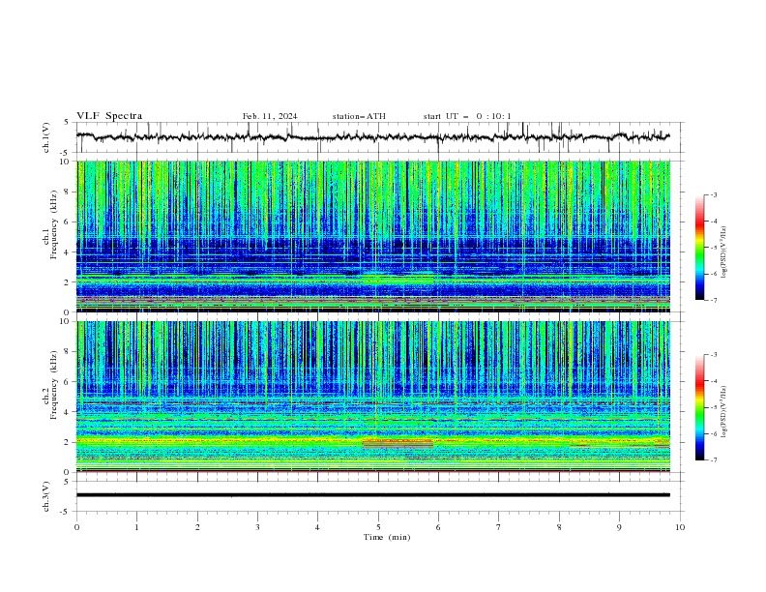Click the "station=ATH" header label
Image resolution: width=766 pixels, height=592 pixels.
tap(359, 116)
